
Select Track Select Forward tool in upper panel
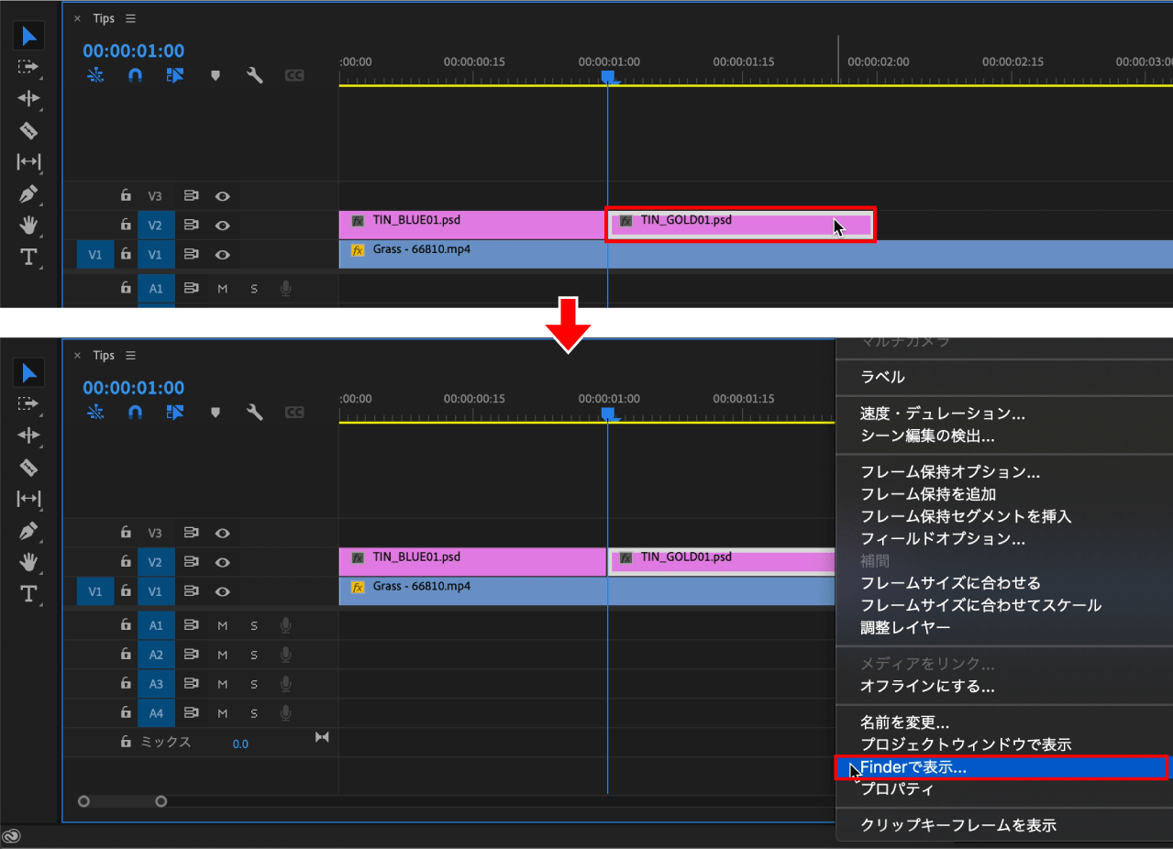click(29, 67)
